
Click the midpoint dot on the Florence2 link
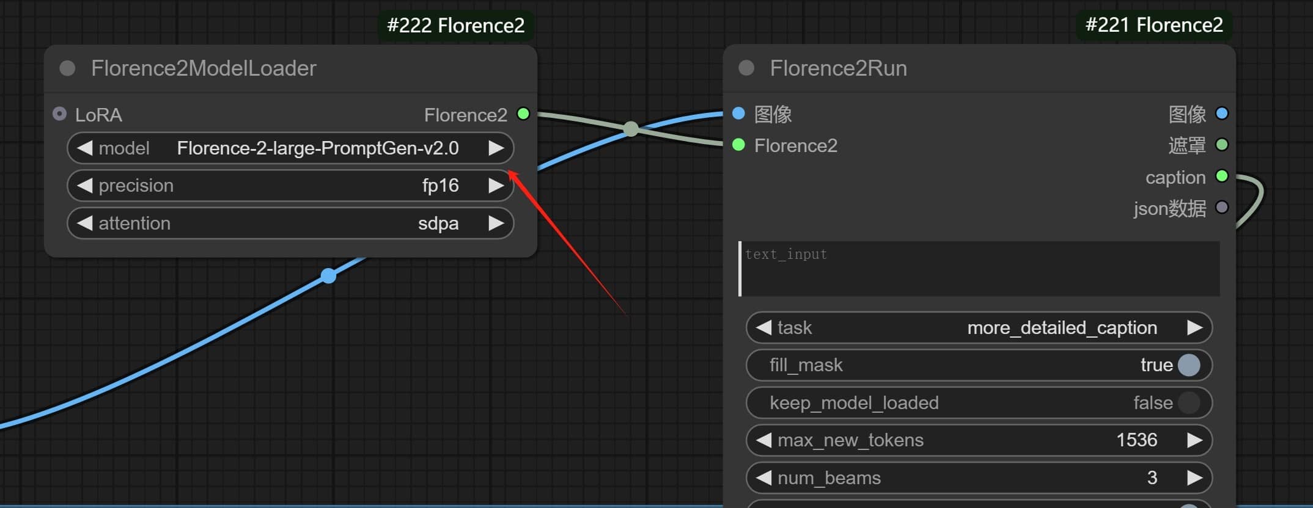631,129
